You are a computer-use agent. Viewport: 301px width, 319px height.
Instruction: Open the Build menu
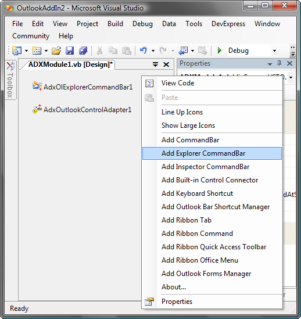point(115,24)
